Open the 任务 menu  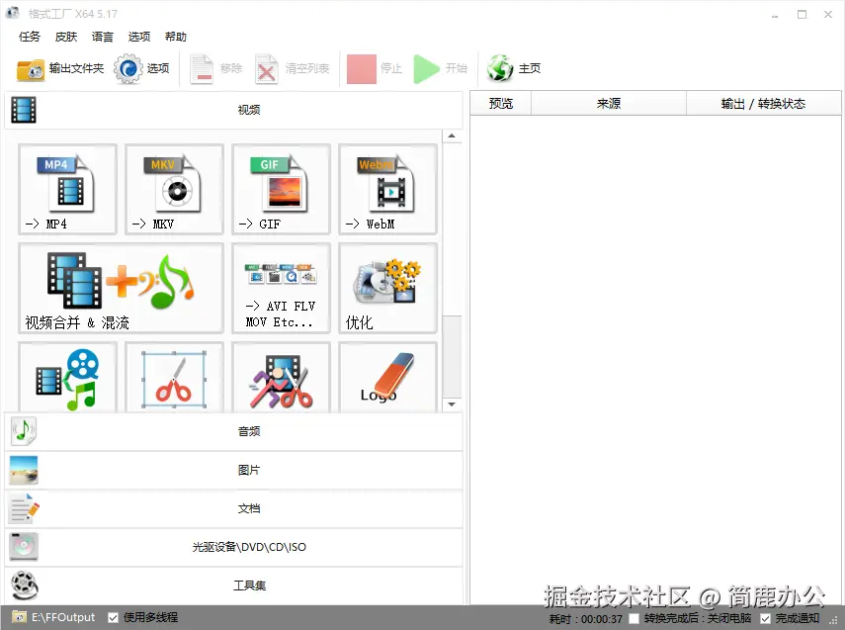(x=29, y=37)
